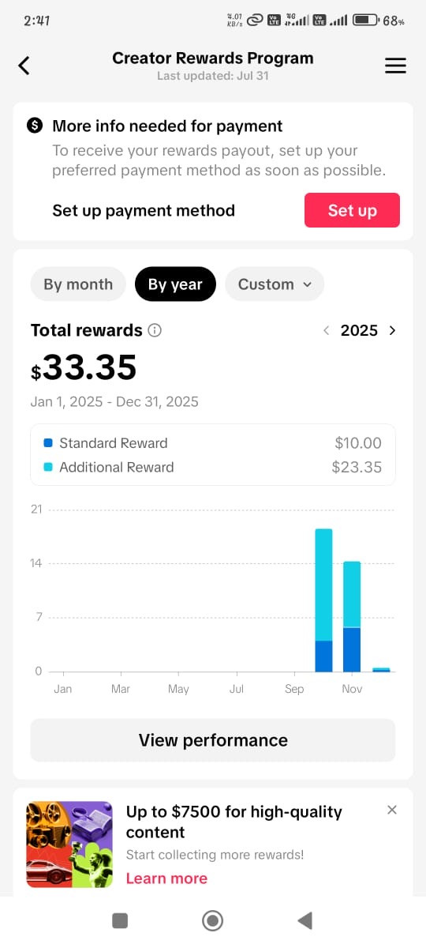Viewport: 426px width, 948px height.
Task: Follow the Learn more link
Action: pyautogui.click(x=166, y=878)
